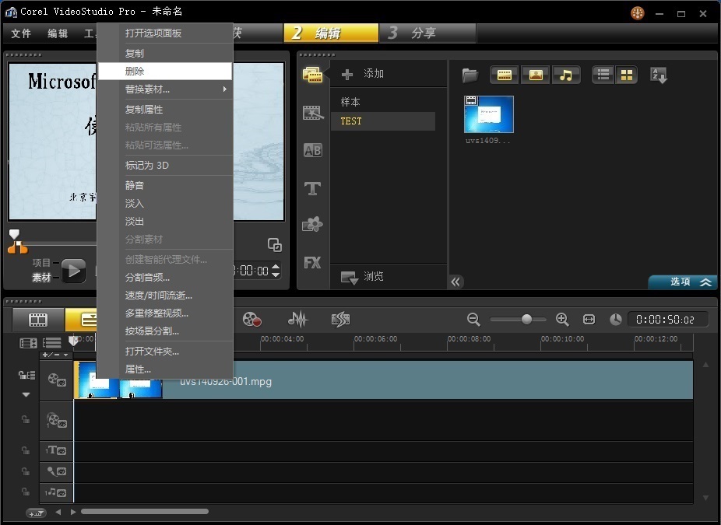This screenshot has height=525, width=721.
Task: Toggle photo filter in library
Action: click(536, 75)
